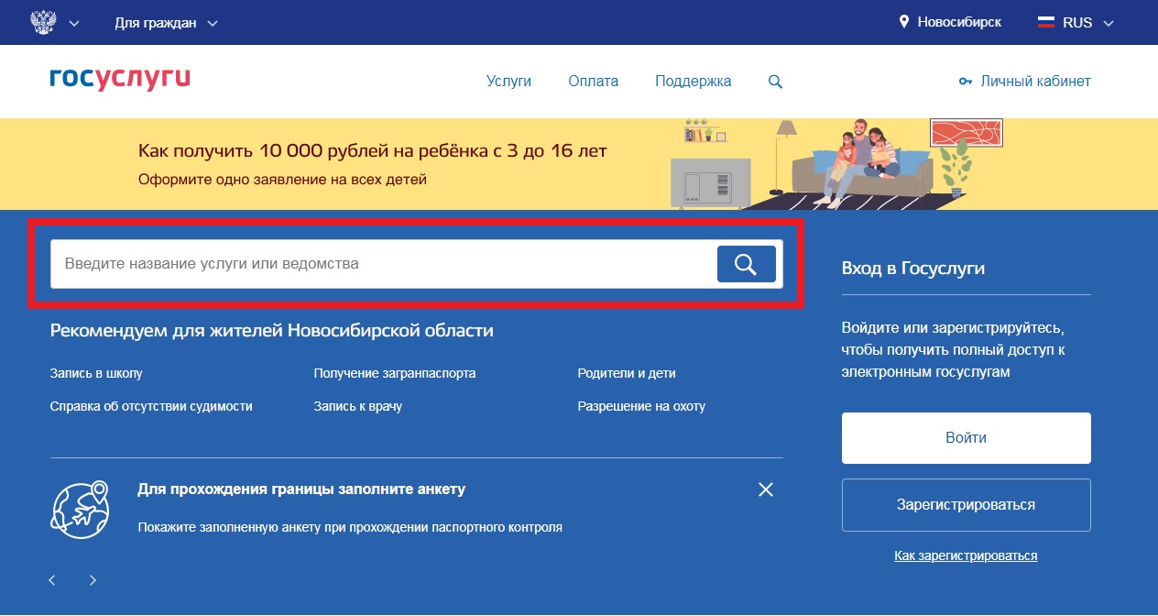
Task: Go to the Госуслуги home logo
Action: pyautogui.click(x=120, y=79)
